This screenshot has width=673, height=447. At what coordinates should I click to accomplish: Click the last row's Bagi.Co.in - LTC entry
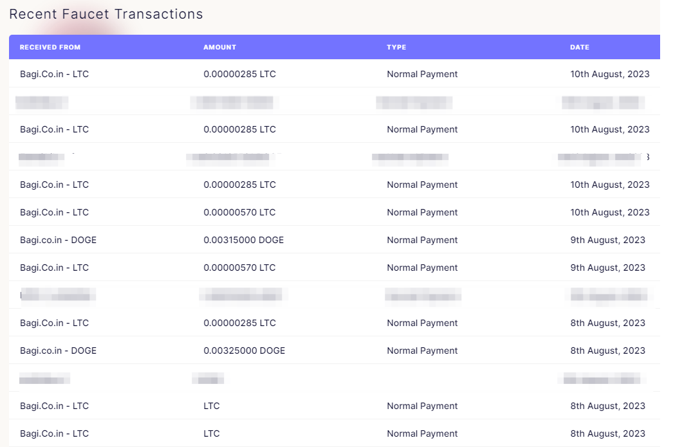point(55,433)
